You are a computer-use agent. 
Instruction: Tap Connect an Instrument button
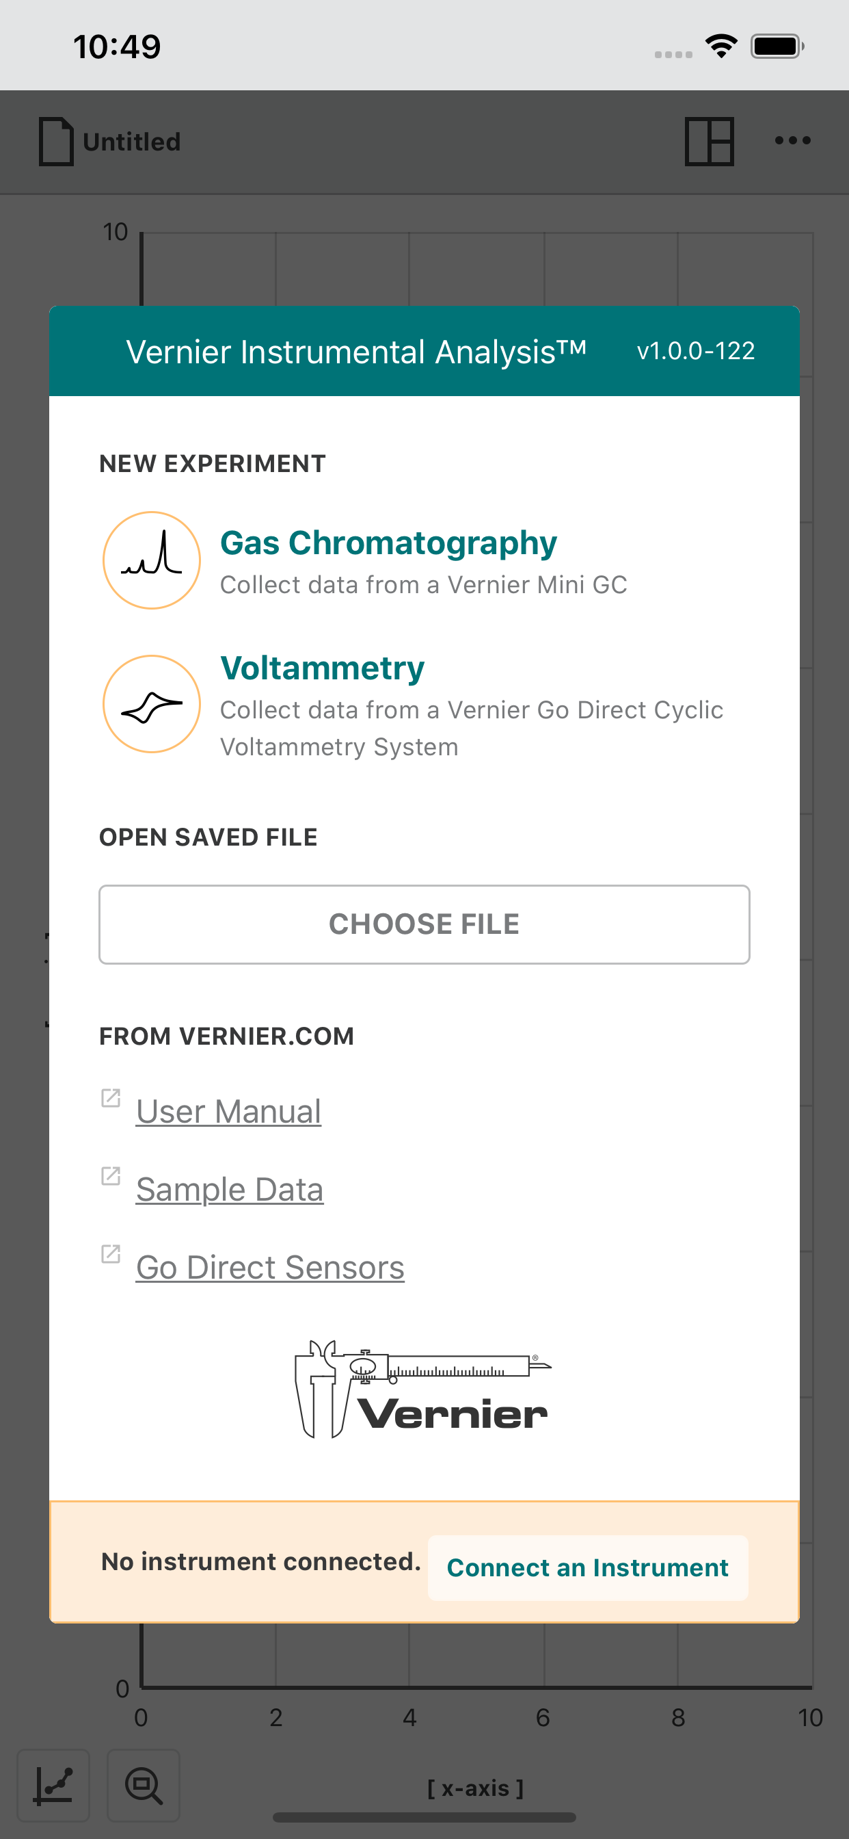tap(587, 1567)
